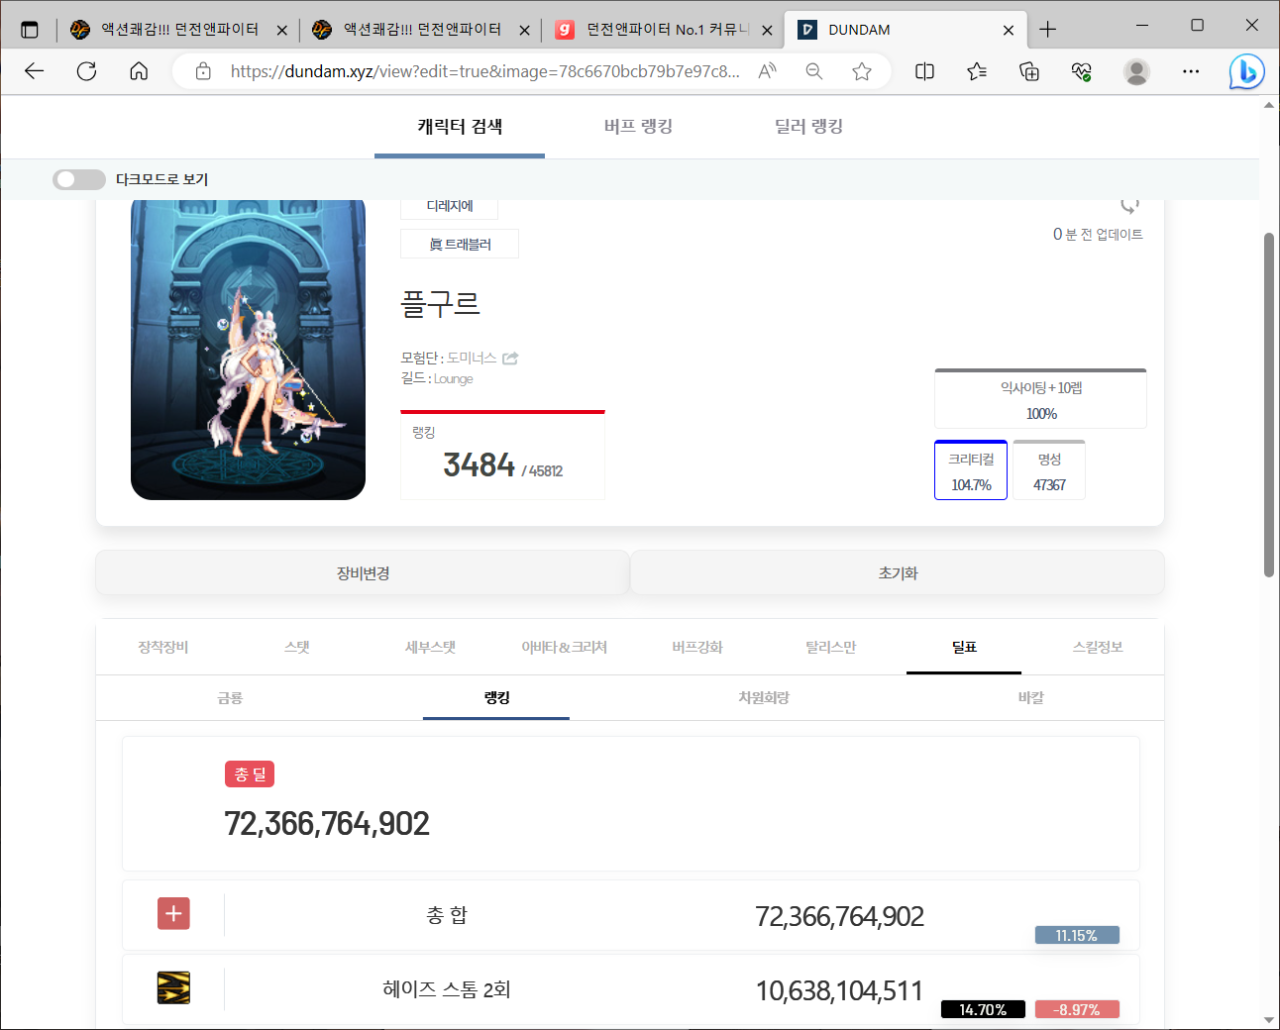Open the 탈리스만 tab
The image size is (1280, 1030).
(x=830, y=647)
